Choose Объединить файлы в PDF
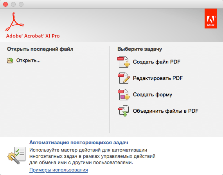Screen dimensions: 223x175 pos(165,111)
